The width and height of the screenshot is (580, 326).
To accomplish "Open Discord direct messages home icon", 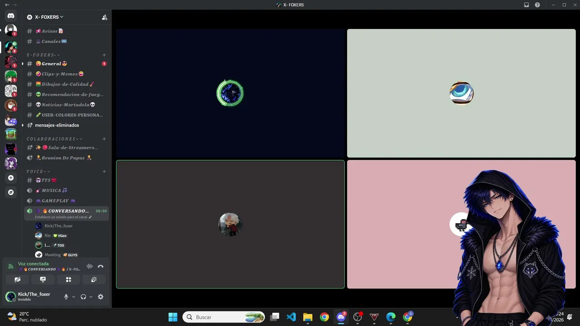I will (x=11, y=16).
